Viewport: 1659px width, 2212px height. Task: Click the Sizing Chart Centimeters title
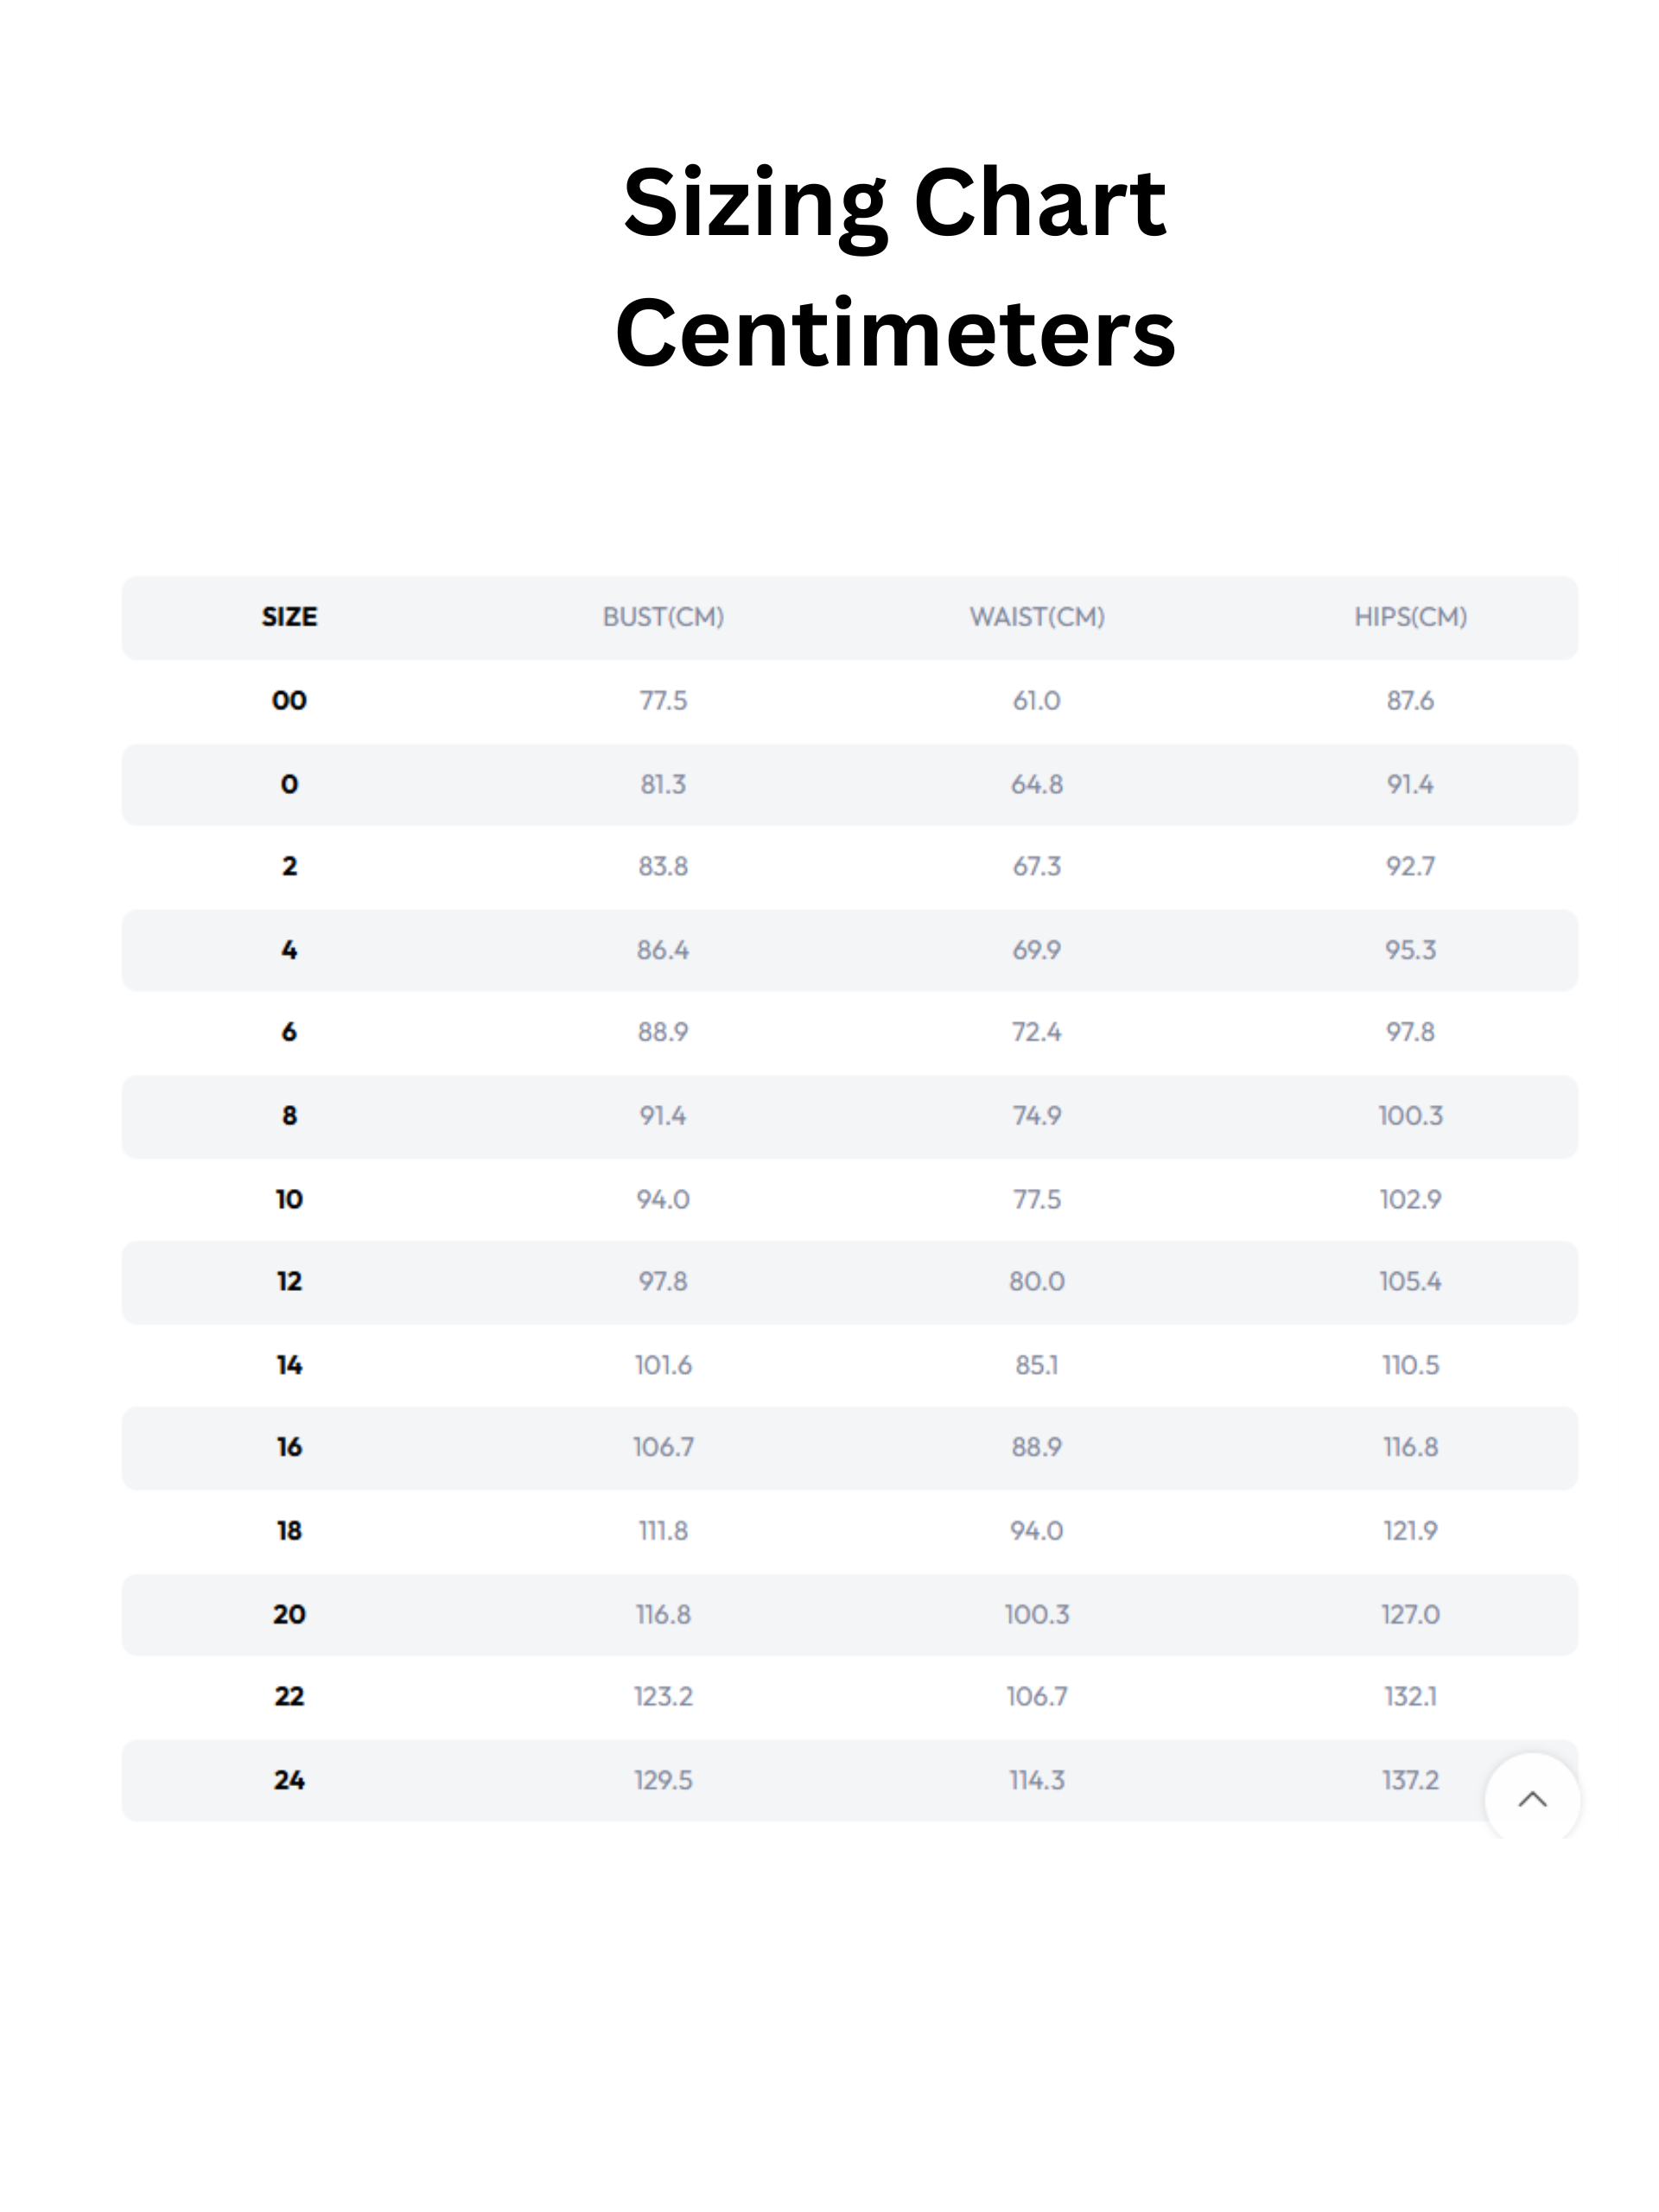tap(895, 267)
